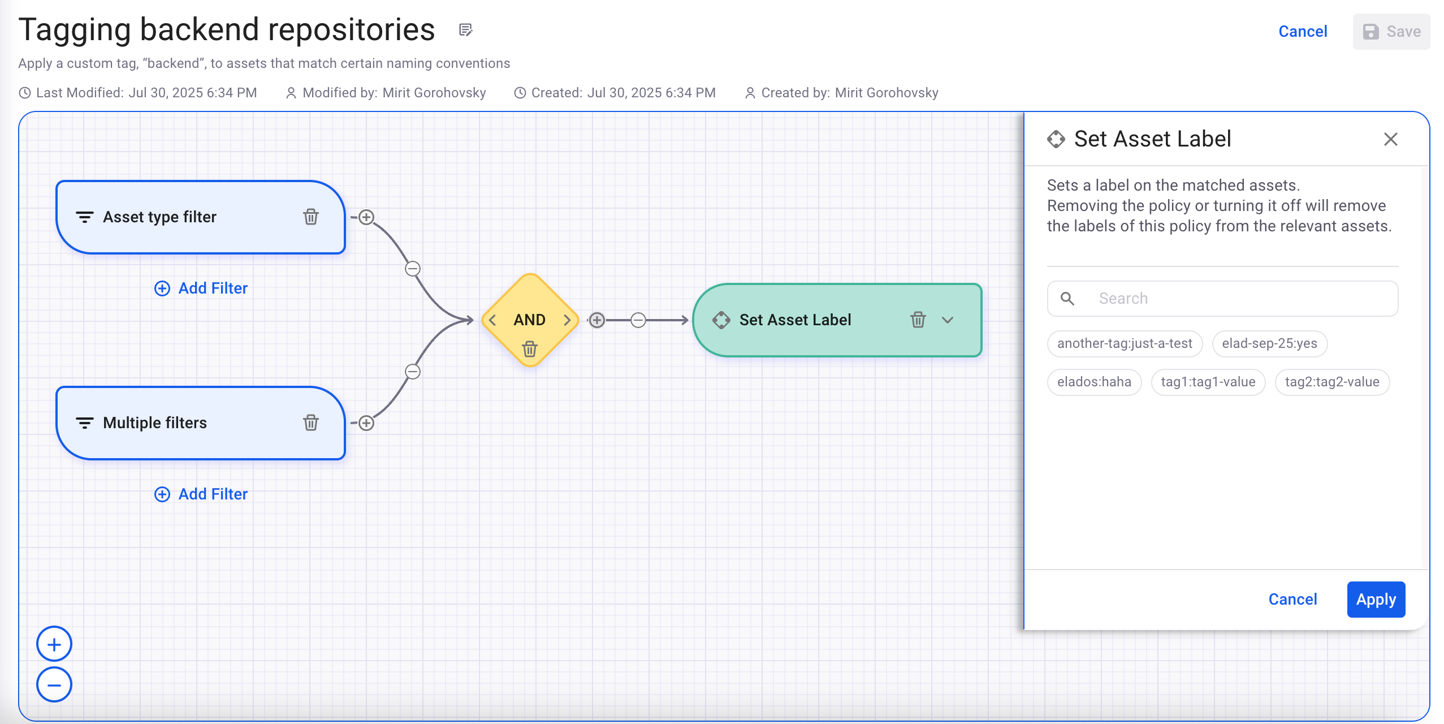The image size is (1444, 724).
Task: Select the another-tag:just-a-test label chip
Action: point(1124,343)
